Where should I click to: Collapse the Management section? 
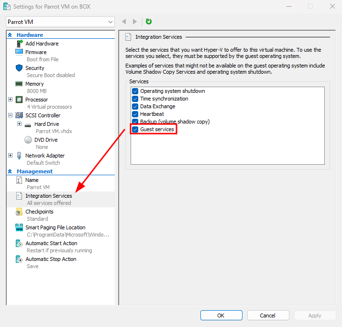(10, 171)
